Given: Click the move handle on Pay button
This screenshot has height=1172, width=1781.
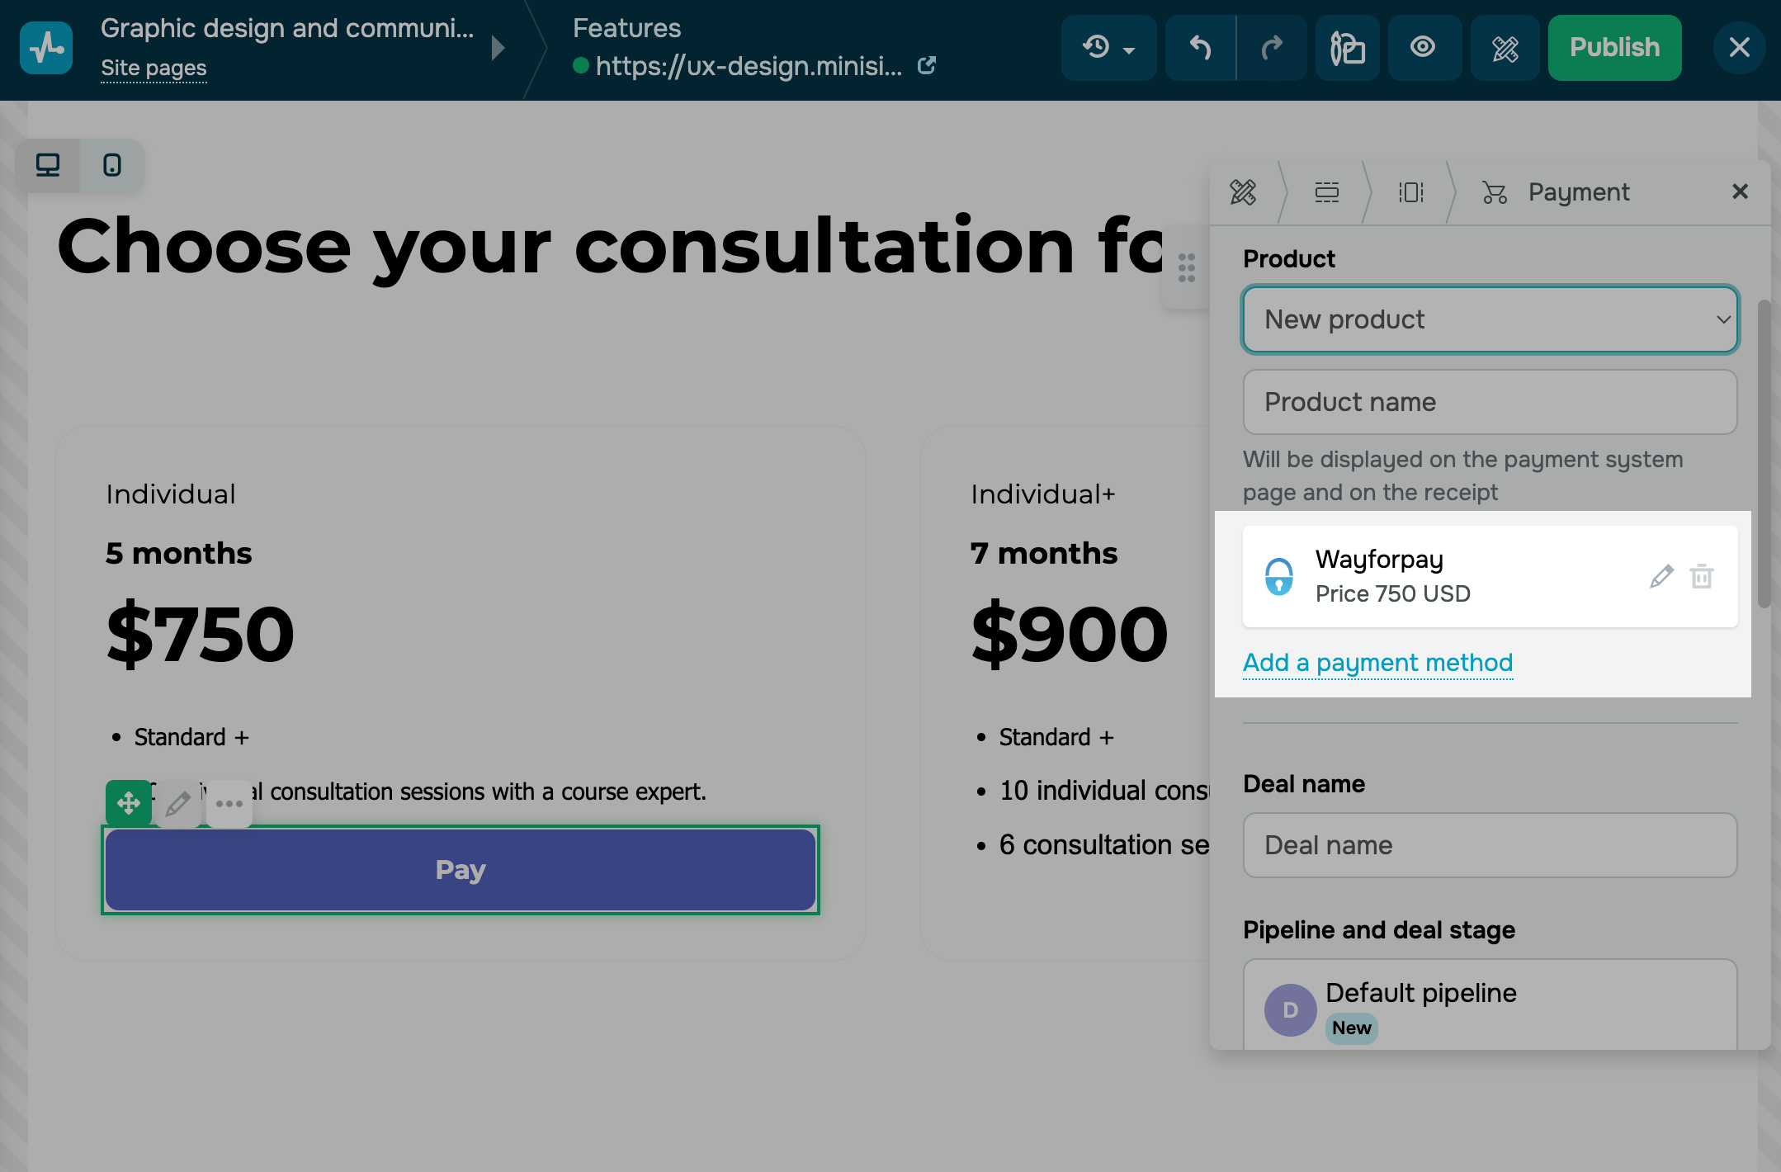Looking at the screenshot, I should pyautogui.click(x=128, y=803).
